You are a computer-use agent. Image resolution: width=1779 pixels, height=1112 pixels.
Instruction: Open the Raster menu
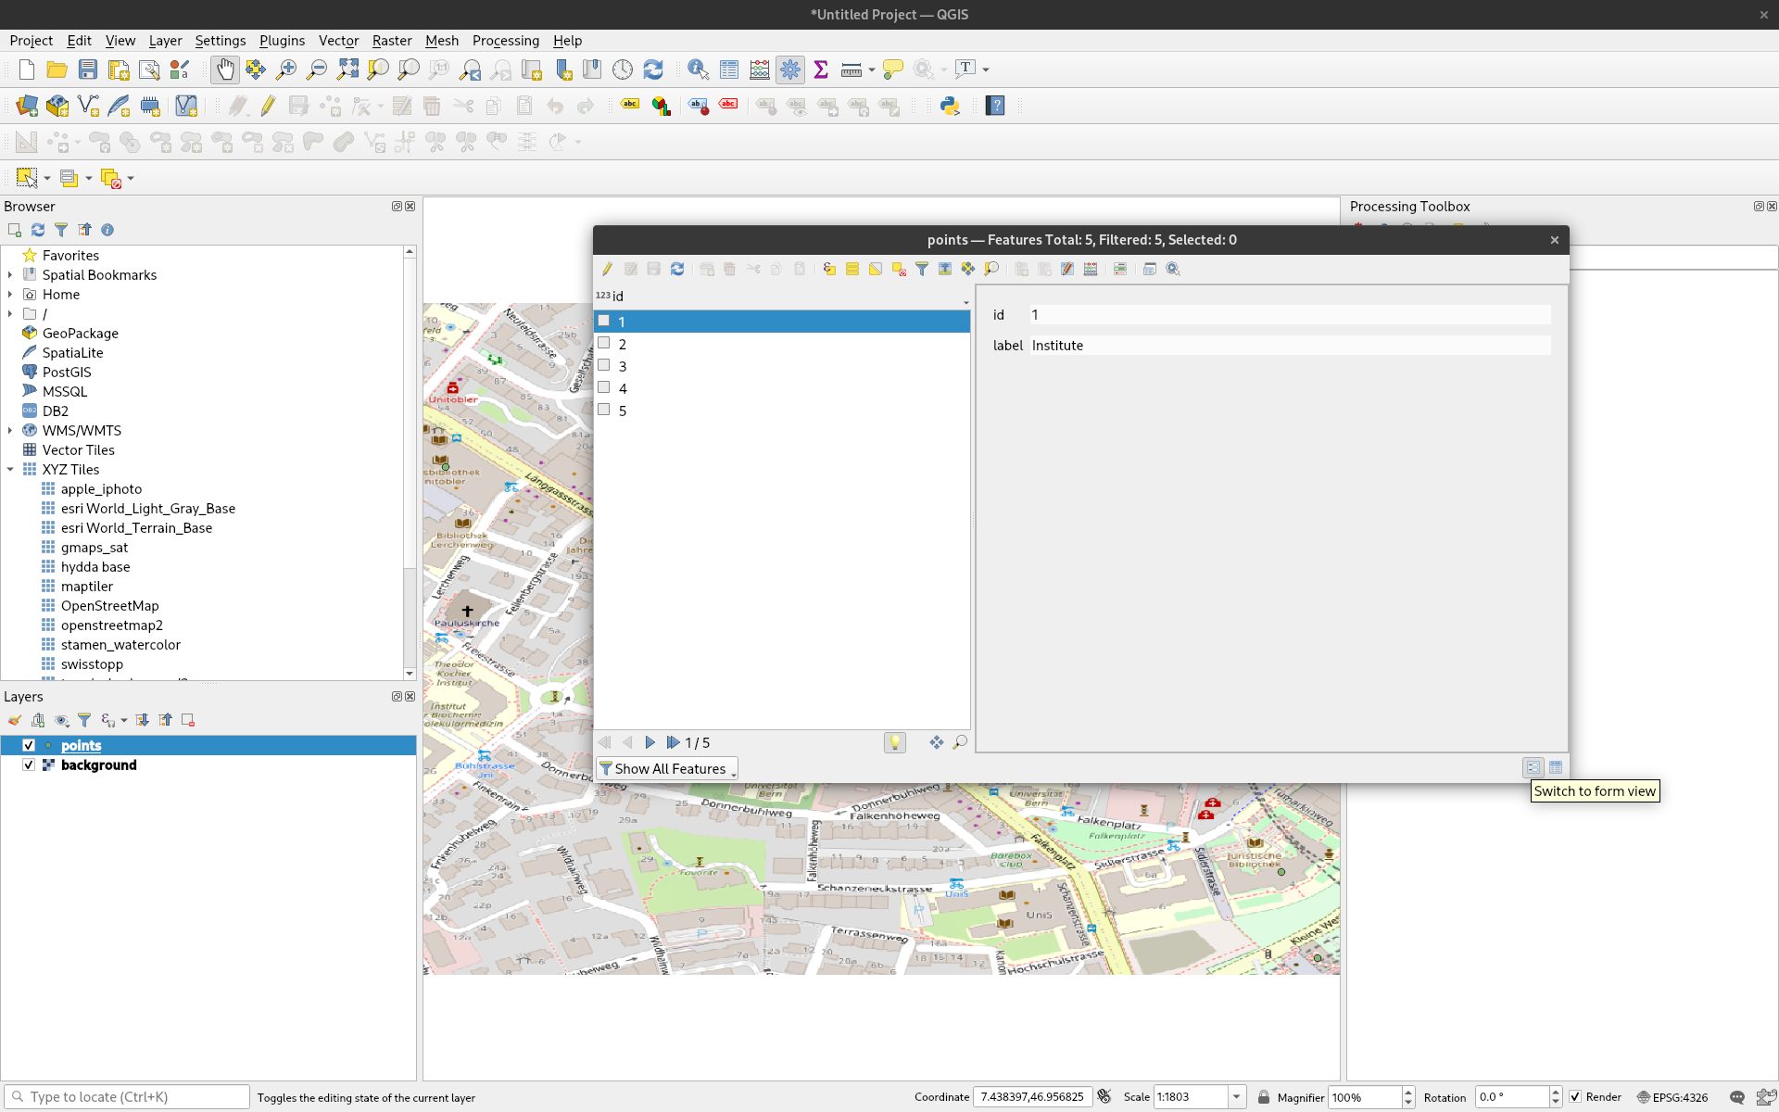pyautogui.click(x=391, y=41)
